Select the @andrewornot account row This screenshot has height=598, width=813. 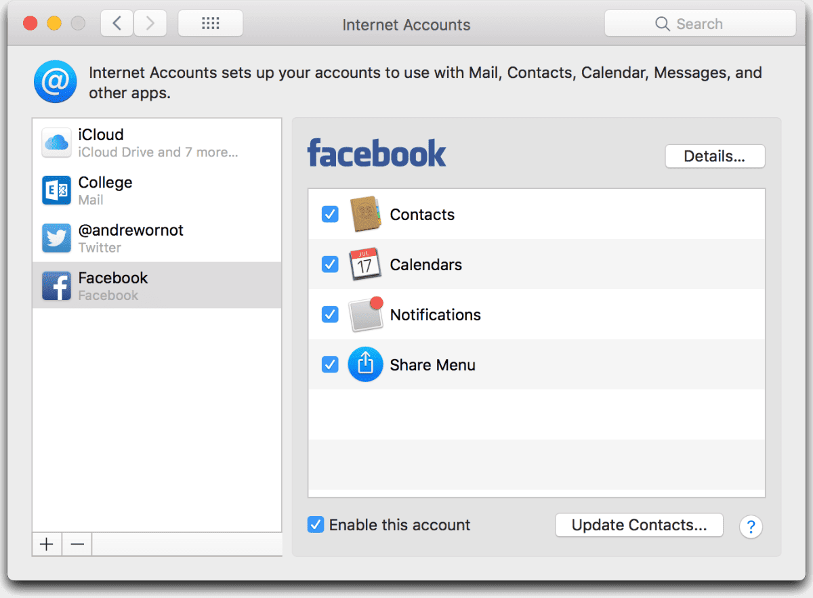pyautogui.click(x=157, y=238)
